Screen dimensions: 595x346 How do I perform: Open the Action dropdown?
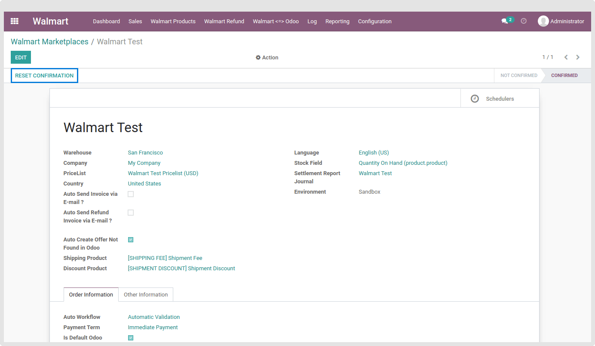(x=267, y=58)
